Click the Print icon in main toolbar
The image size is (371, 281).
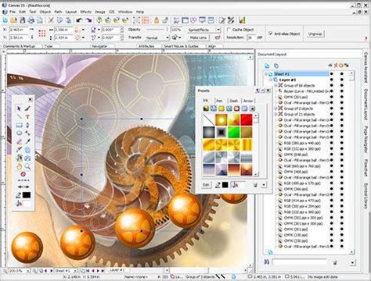[31, 20]
